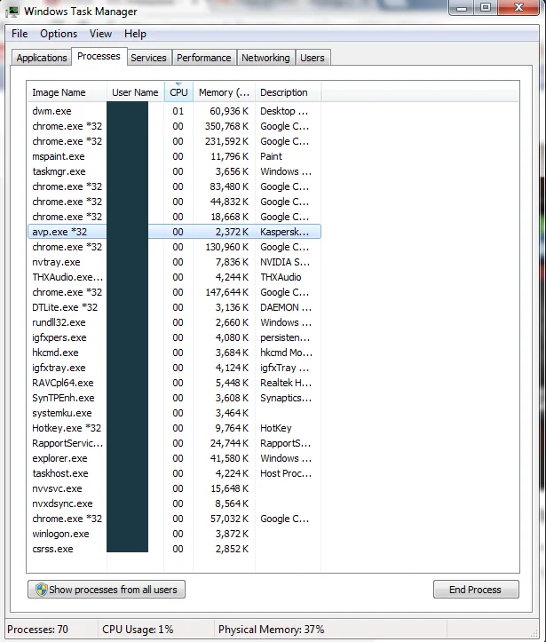
Task: Select the taskmgr.exe process
Action: (x=174, y=171)
